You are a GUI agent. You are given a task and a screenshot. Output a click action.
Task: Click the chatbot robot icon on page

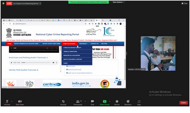tap(117, 80)
